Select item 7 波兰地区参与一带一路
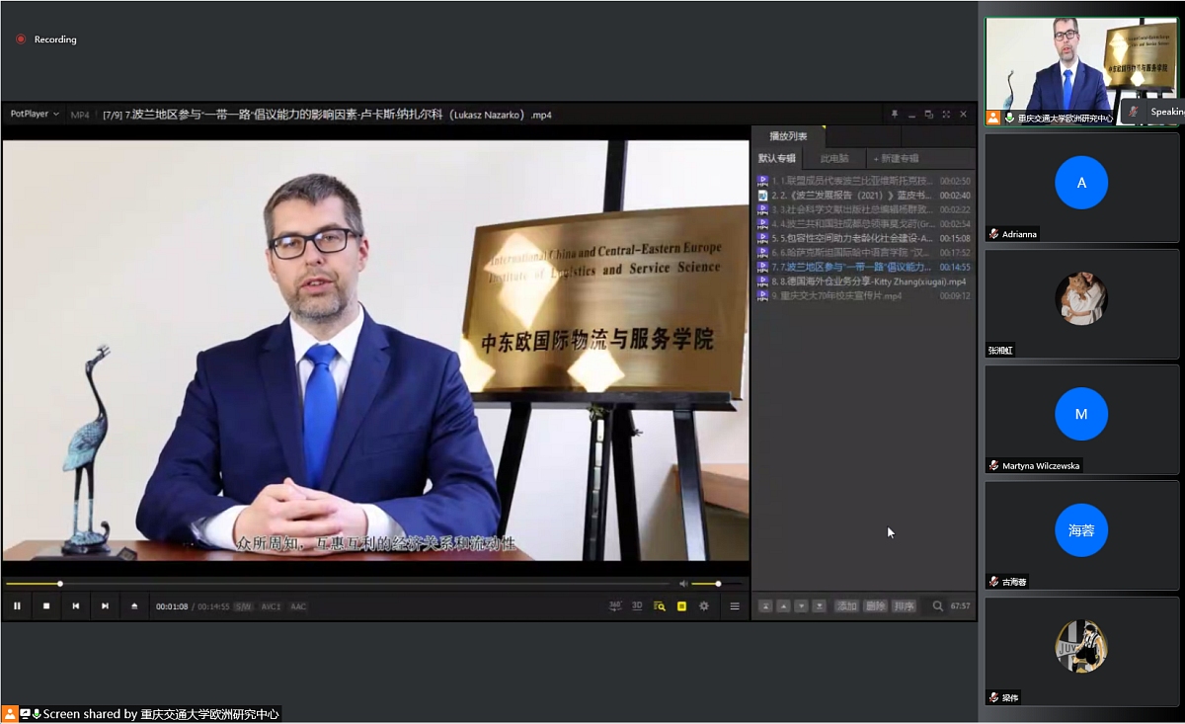1185x724 pixels. pos(864,267)
